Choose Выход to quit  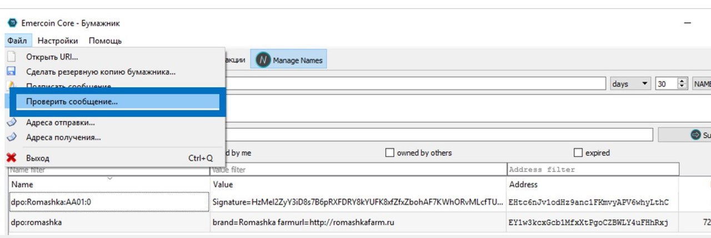tap(114, 158)
